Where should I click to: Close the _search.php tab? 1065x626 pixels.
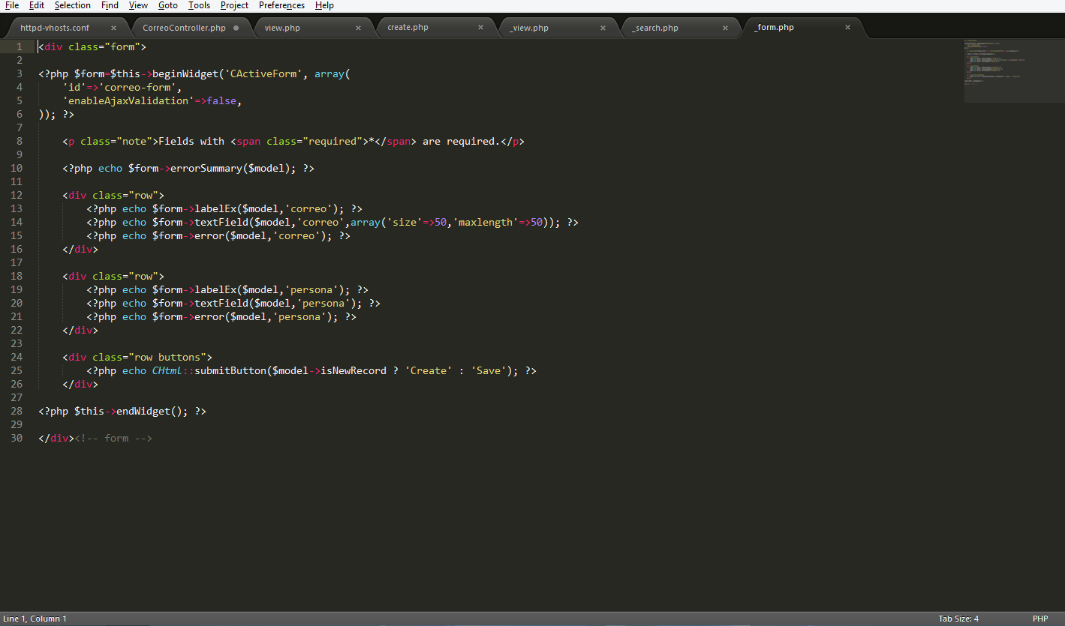[725, 27]
